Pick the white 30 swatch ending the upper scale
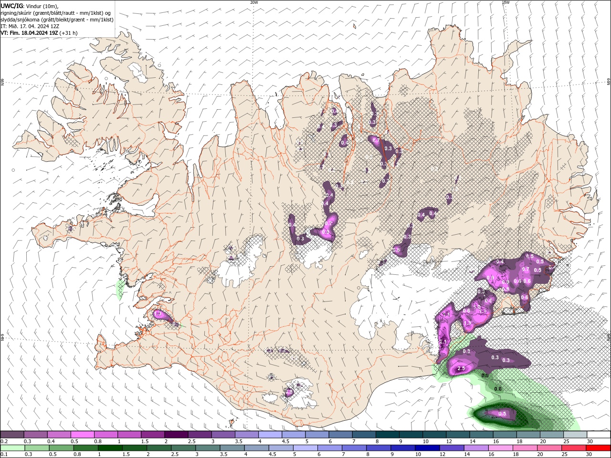The image size is (611, 458). coord(599,435)
